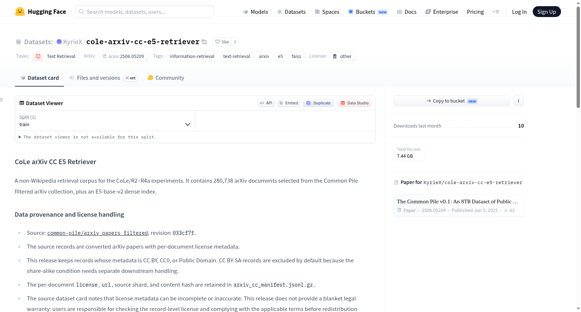
Task: Open Buckets in the navigation
Action: coord(368,12)
